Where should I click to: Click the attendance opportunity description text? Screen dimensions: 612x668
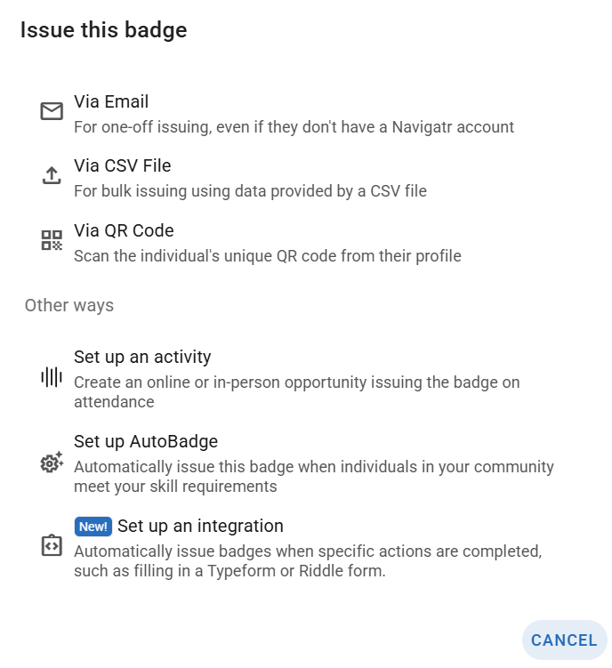297,392
